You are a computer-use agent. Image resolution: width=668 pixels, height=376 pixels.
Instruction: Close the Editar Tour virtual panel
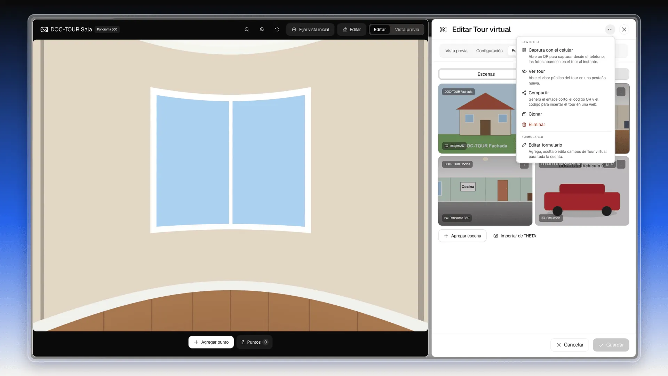coord(624,30)
